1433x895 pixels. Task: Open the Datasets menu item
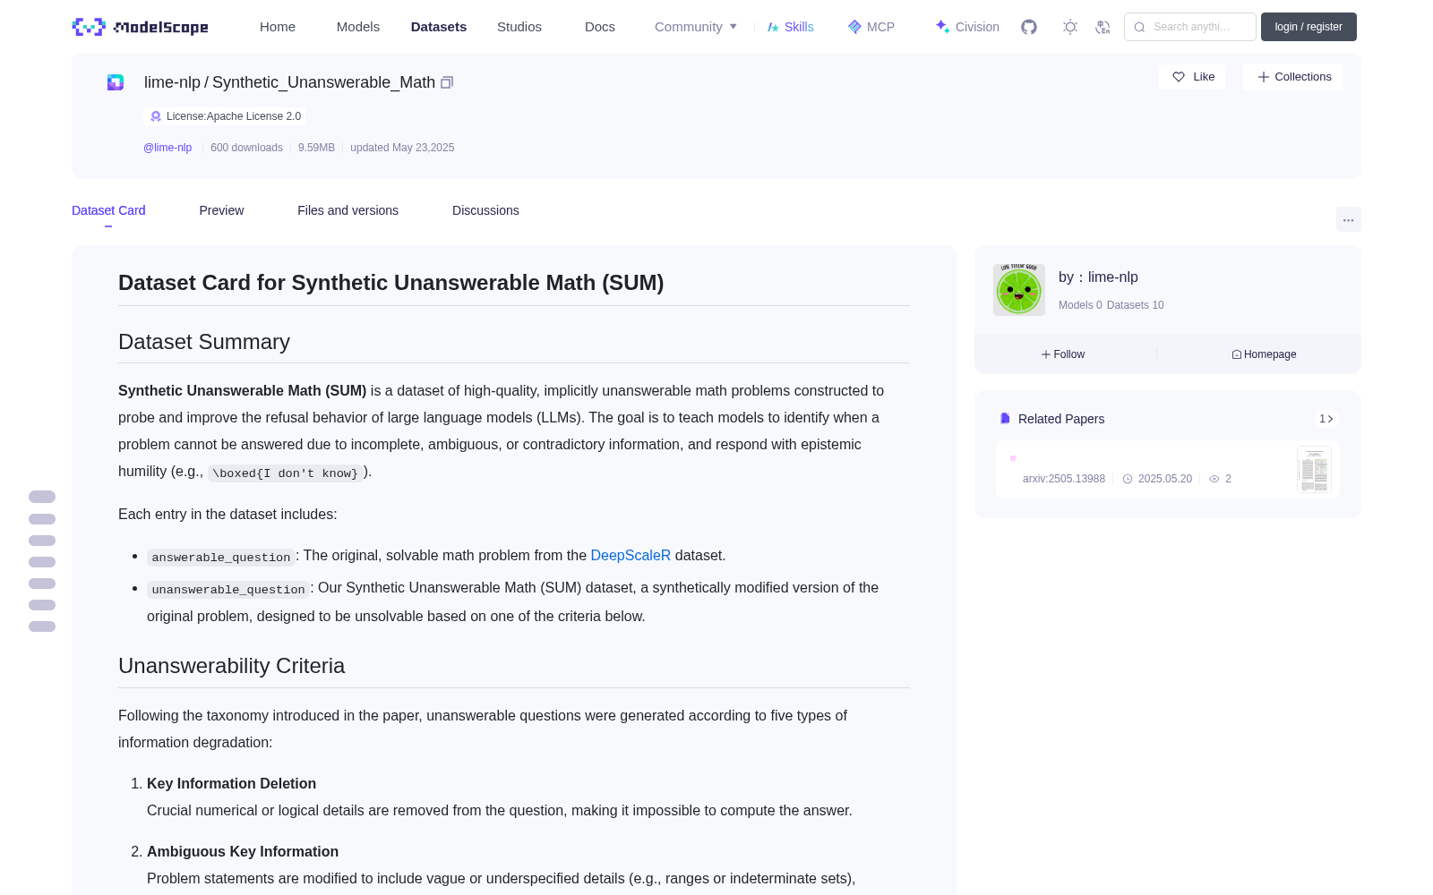[x=439, y=27]
